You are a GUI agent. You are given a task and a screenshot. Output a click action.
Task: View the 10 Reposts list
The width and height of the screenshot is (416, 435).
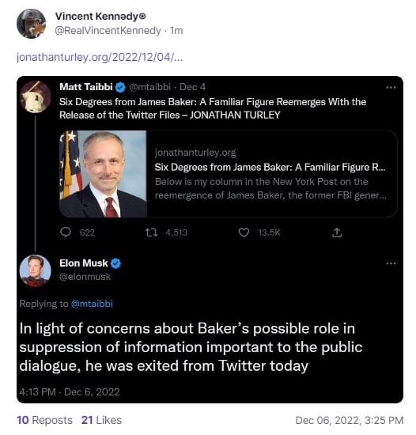tap(44, 420)
